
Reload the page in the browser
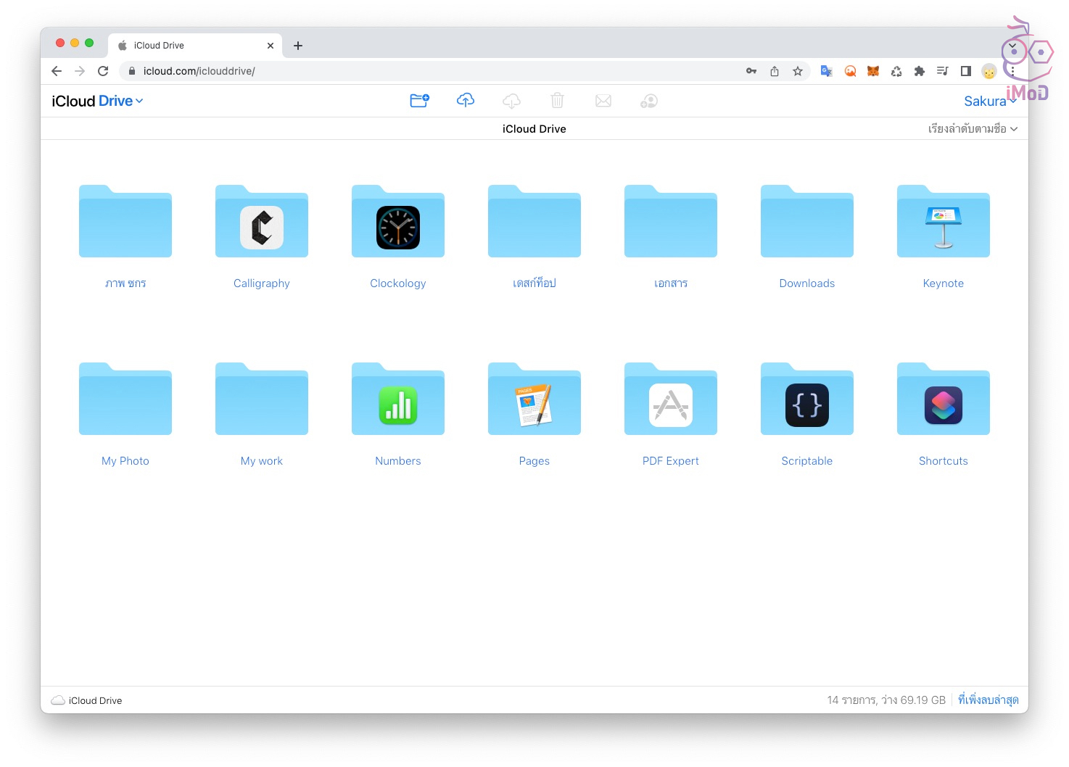[103, 71]
